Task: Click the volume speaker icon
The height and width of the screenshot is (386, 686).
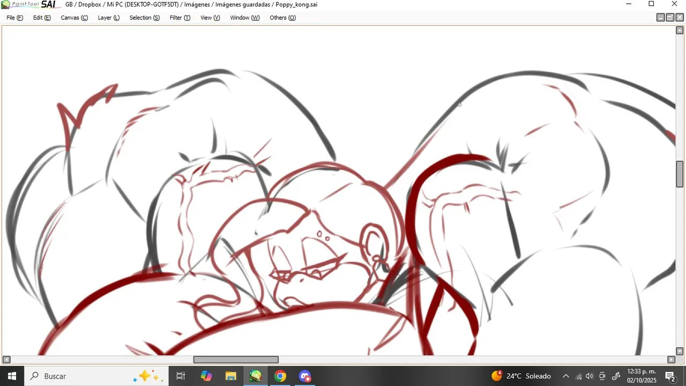Action: [590, 376]
